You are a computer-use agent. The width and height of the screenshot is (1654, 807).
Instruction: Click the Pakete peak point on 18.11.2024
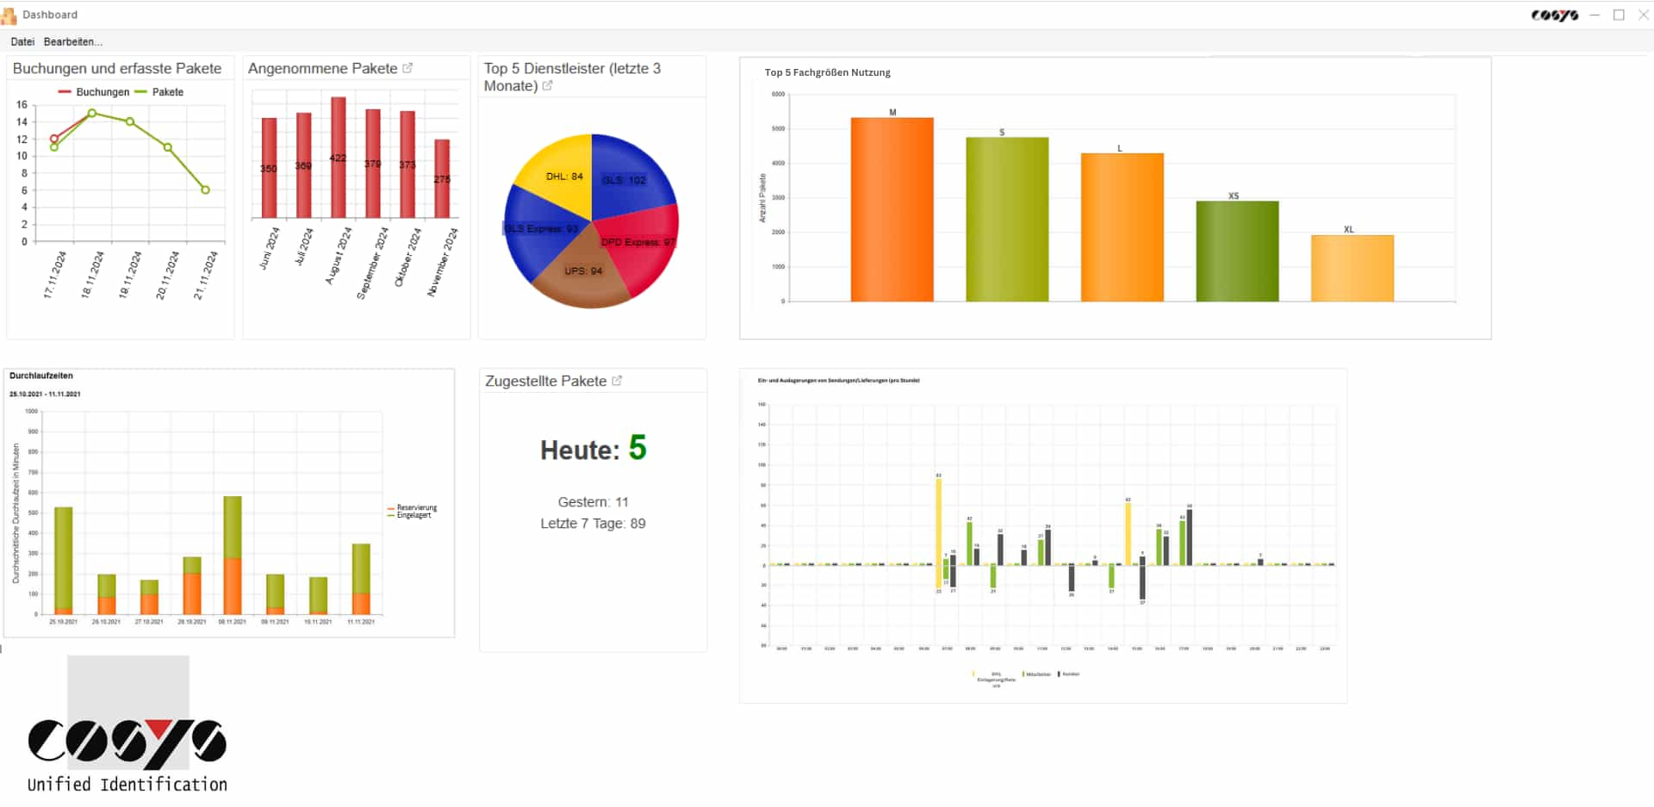pyautogui.click(x=92, y=113)
